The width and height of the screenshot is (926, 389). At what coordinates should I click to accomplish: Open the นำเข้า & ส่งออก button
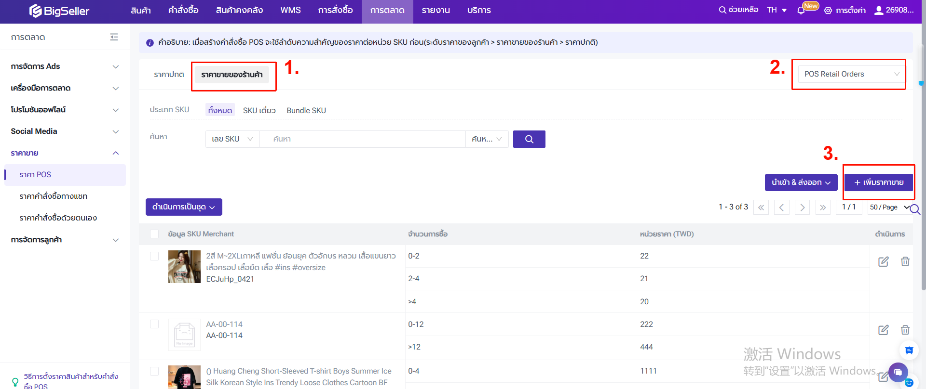(x=801, y=182)
